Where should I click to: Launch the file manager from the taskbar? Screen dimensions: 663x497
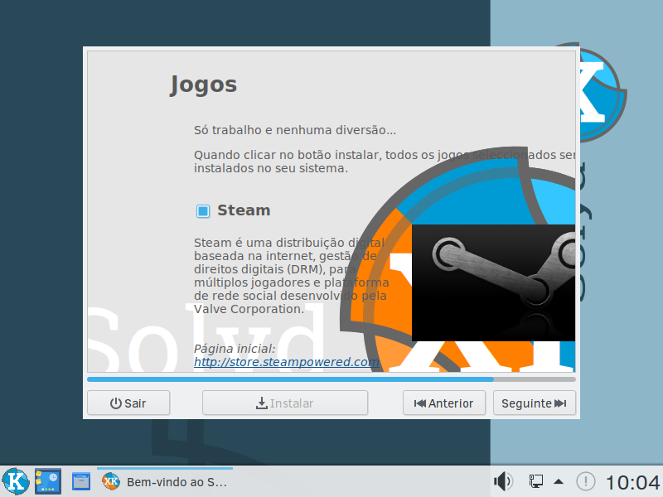80,481
